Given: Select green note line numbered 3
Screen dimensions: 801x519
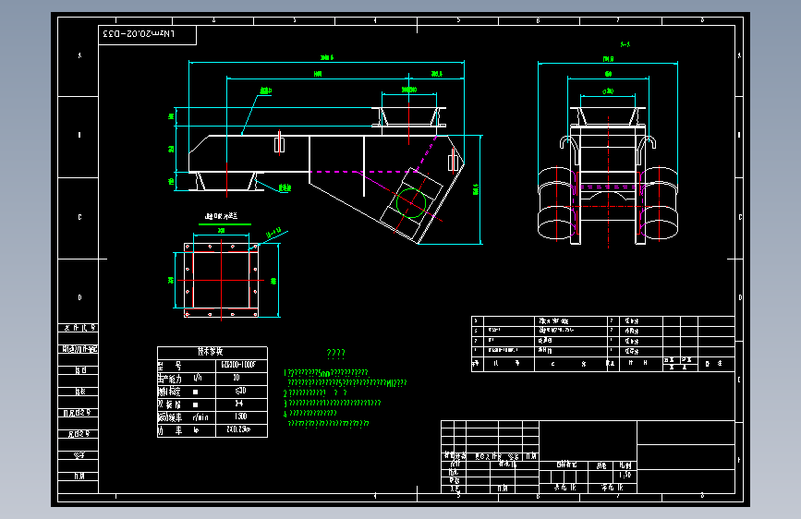Looking at the screenshot, I should [332, 403].
